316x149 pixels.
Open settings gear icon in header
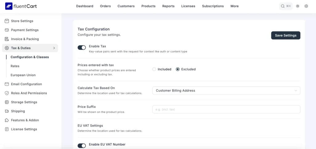point(306,6)
